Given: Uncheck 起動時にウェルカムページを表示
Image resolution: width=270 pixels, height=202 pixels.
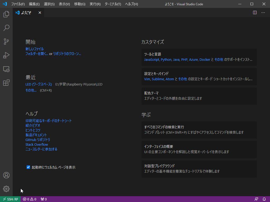Looking at the screenshot, I should (x=28, y=167).
